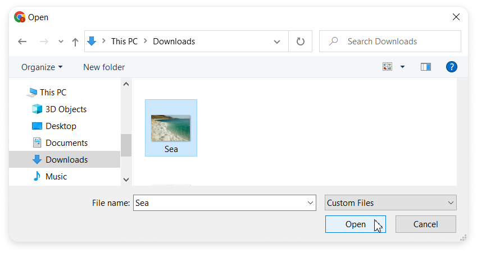The width and height of the screenshot is (477, 253).
Task: Open the recent locations dropdown arrow
Action: (61, 42)
